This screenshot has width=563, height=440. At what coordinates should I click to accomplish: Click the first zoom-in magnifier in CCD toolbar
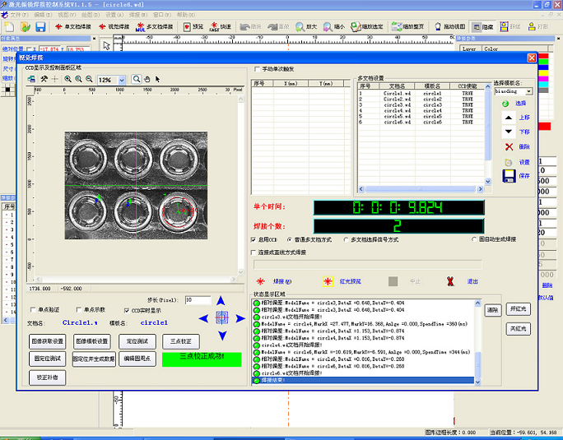coord(67,79)
